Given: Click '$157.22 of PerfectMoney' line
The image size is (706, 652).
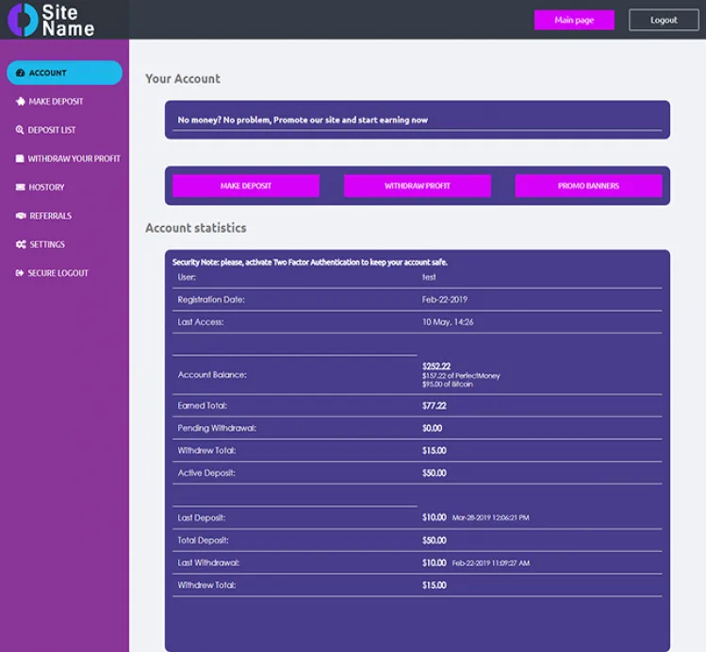Looking at the screenshot, I should (461, 376).
